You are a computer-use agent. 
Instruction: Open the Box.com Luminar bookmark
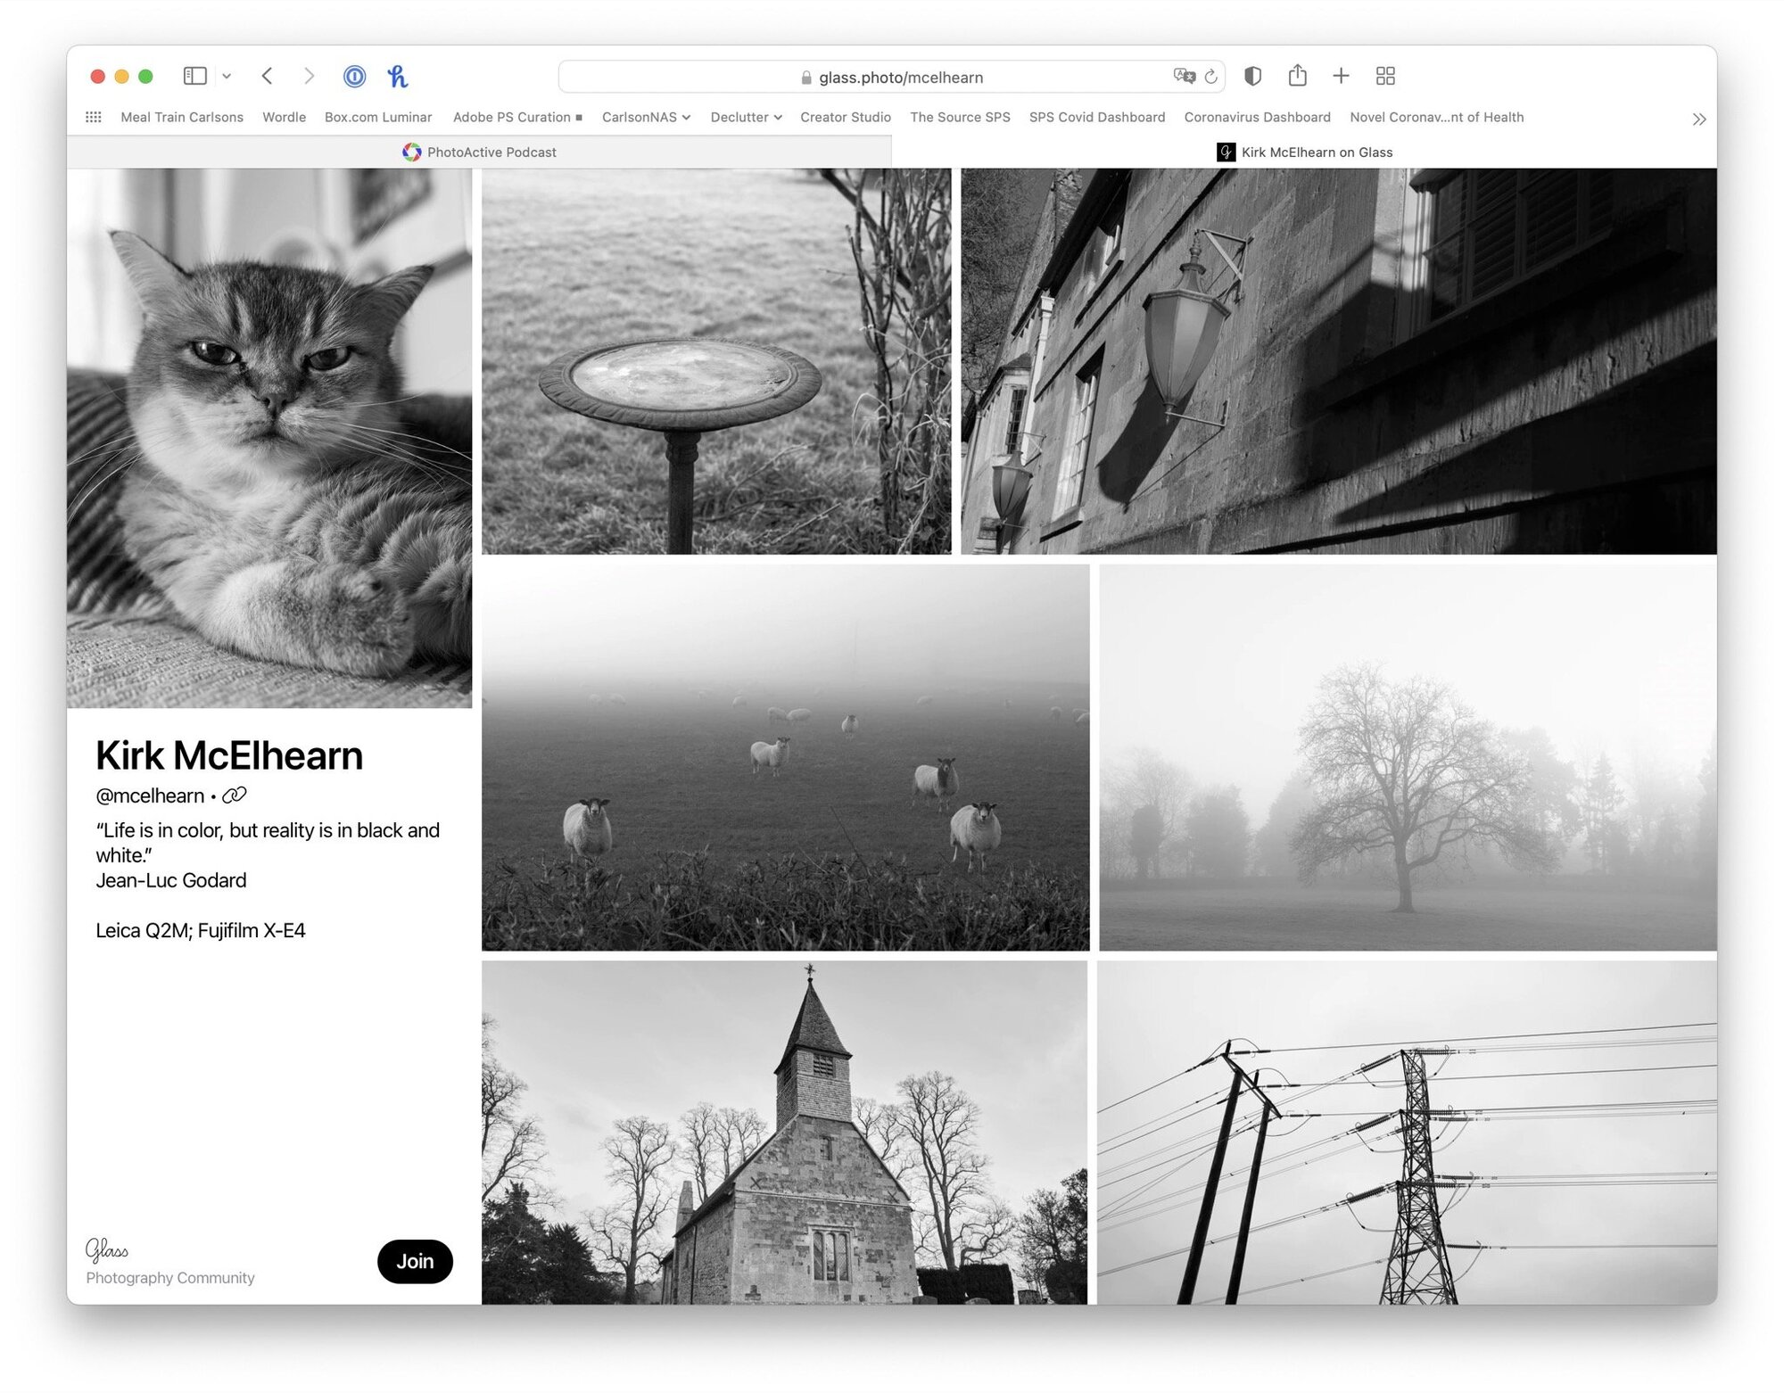pyautogui.click(x=378, y=117)
